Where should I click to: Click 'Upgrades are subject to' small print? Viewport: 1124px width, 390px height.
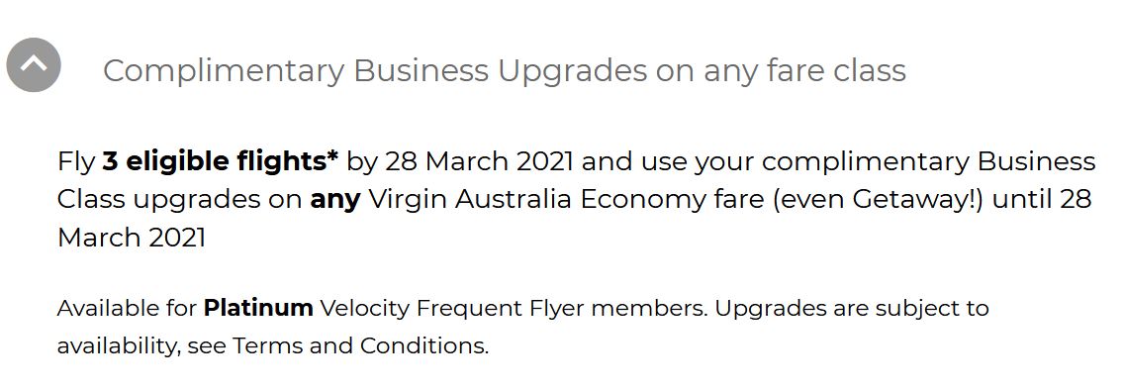[852, 309]
